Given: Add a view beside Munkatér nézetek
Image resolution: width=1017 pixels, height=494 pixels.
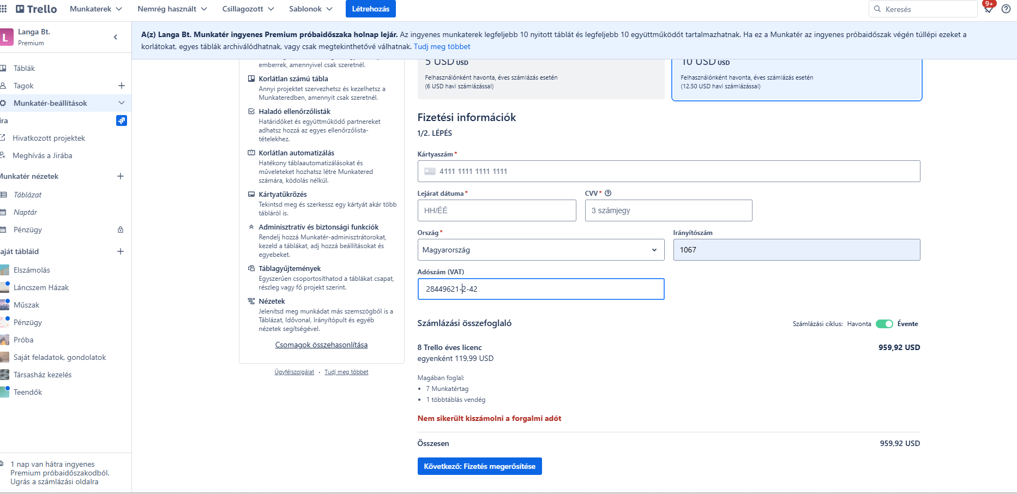Looking at the screenshot, I should pos(121,176).
